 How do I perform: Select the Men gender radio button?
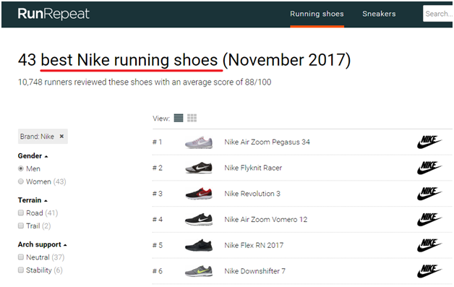coord(20,168)
